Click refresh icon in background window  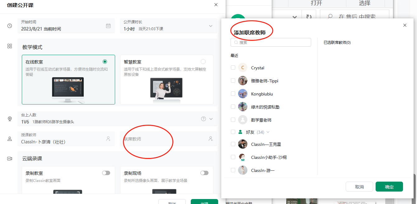309,17
